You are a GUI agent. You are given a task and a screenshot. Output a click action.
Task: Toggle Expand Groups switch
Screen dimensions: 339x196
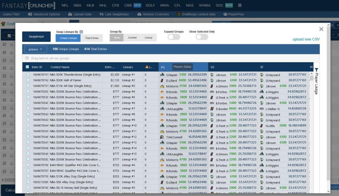coord(174,37)
